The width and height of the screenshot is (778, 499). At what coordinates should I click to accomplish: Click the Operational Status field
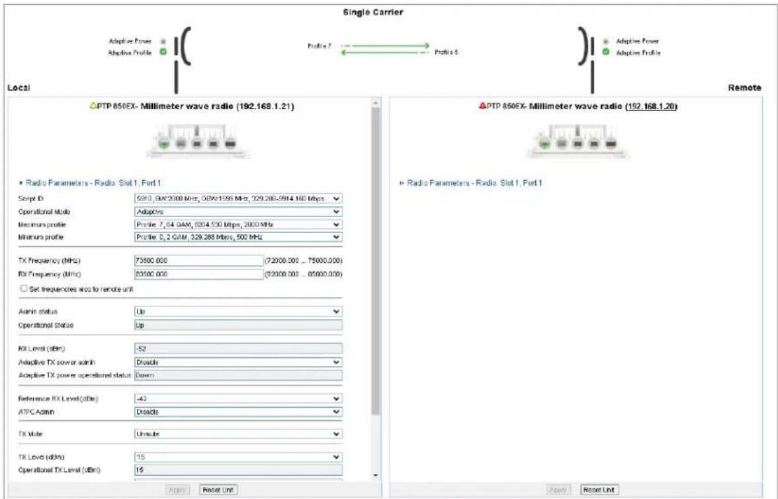coord(238,325)
